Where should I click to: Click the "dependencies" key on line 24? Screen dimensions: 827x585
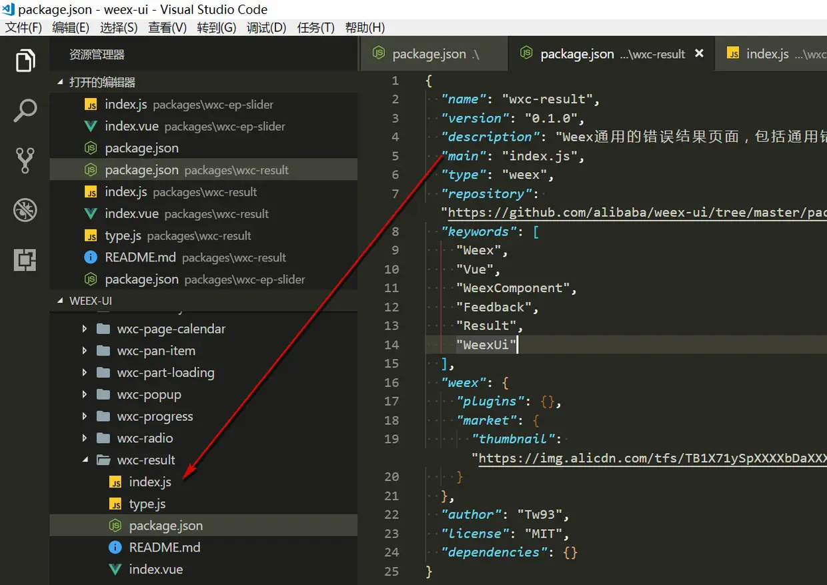click(494, 552)
